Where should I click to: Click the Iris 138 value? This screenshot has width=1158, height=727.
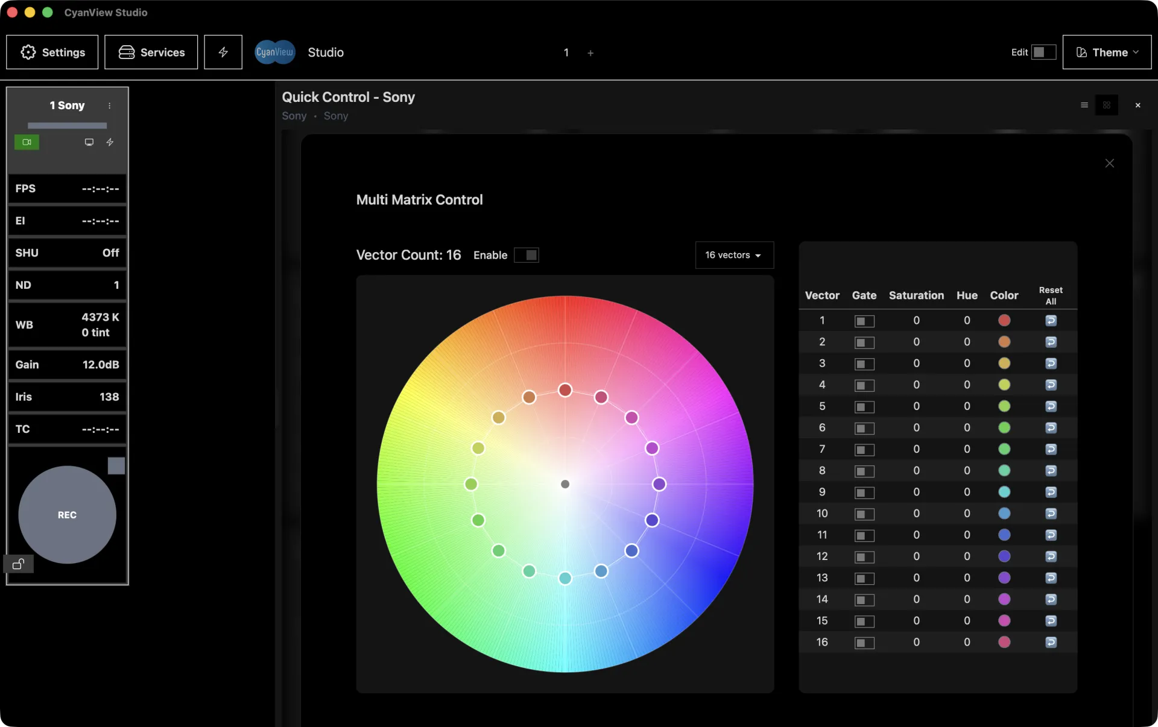[109, 397]
